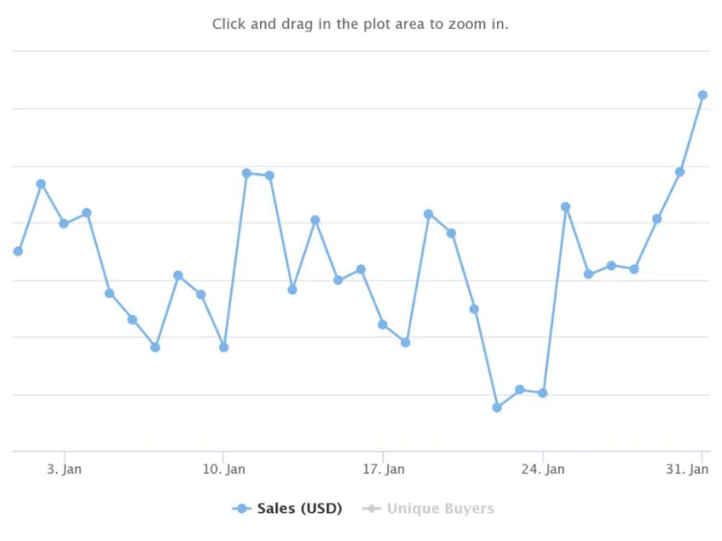Click the data point above 10. Jan tick

point(223,347)
